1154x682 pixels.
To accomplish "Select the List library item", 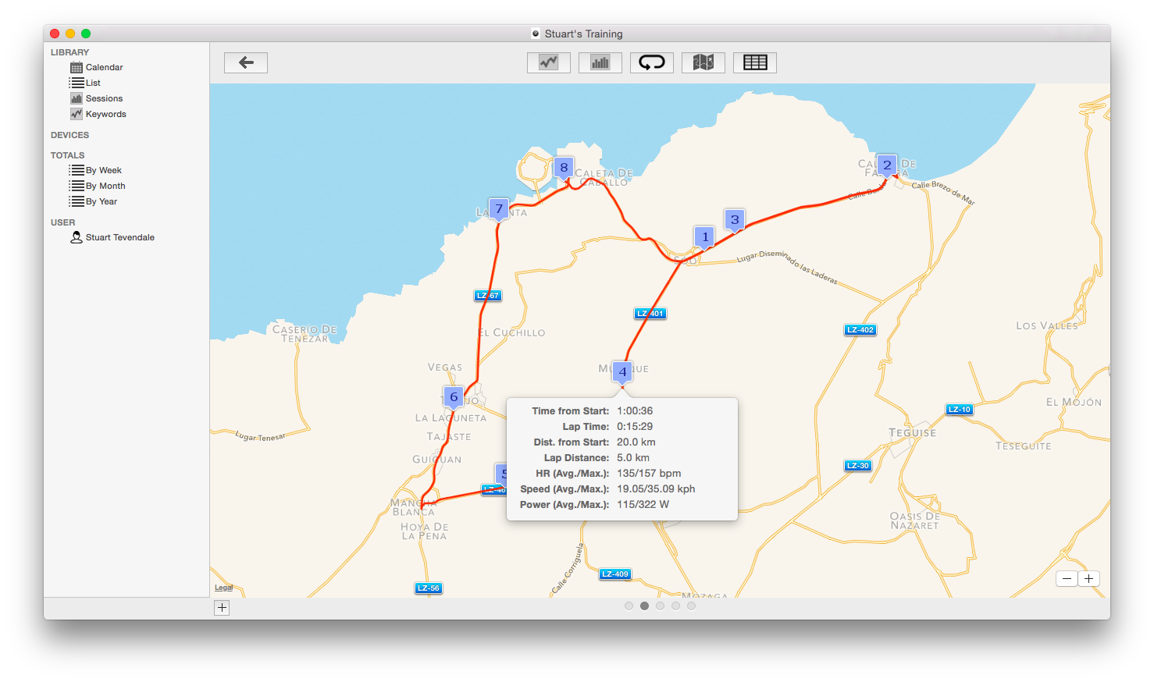I will (x=91, y=83).
